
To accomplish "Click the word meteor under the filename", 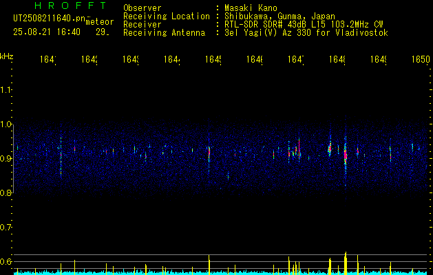I will [x=100, y=22].
